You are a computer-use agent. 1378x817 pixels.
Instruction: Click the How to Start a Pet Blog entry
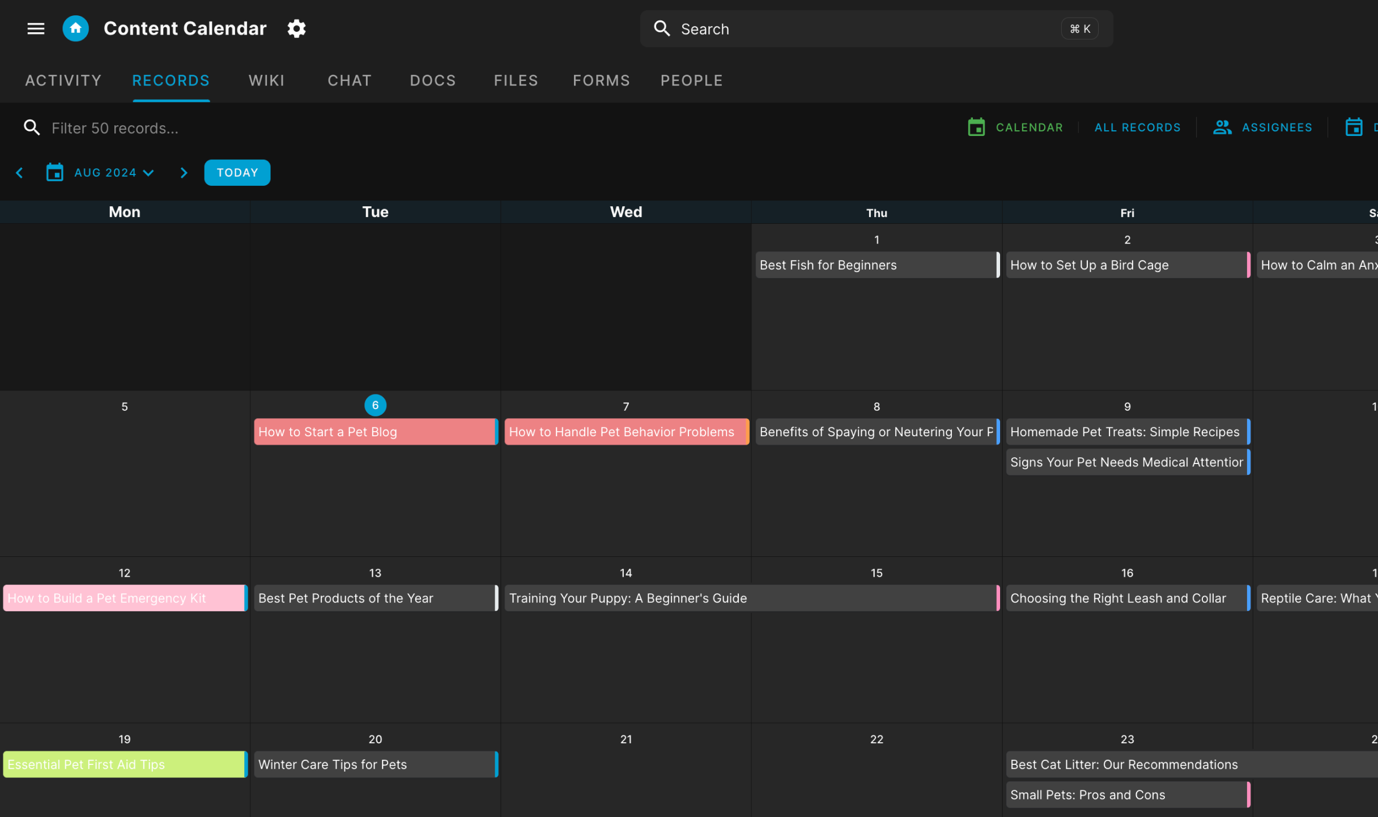click(375, 432)
